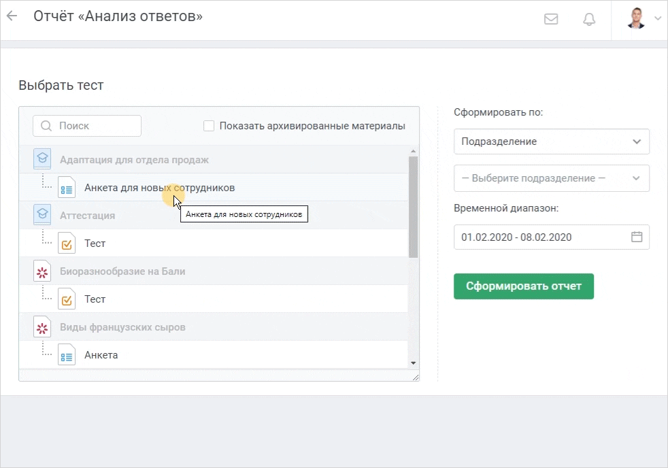The height and width of the screenshot is (468, 668).
Task: Expand the user menu chevron
Action: (658, 19)
